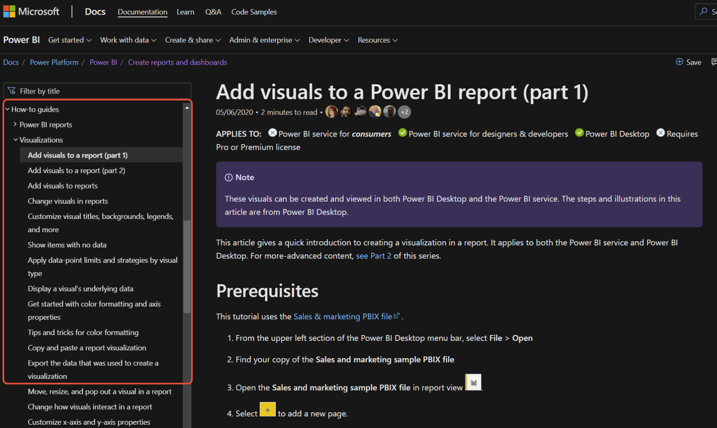The width and height of the screenshot is (717, 428).
Task: Click the fourth contributor avatar
Action: [x=375, y=112]
